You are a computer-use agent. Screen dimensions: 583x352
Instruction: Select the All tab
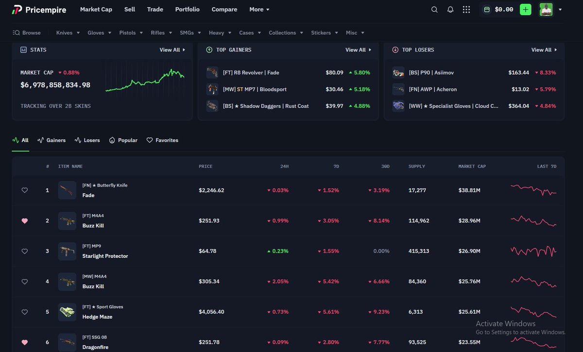[20, 140]
